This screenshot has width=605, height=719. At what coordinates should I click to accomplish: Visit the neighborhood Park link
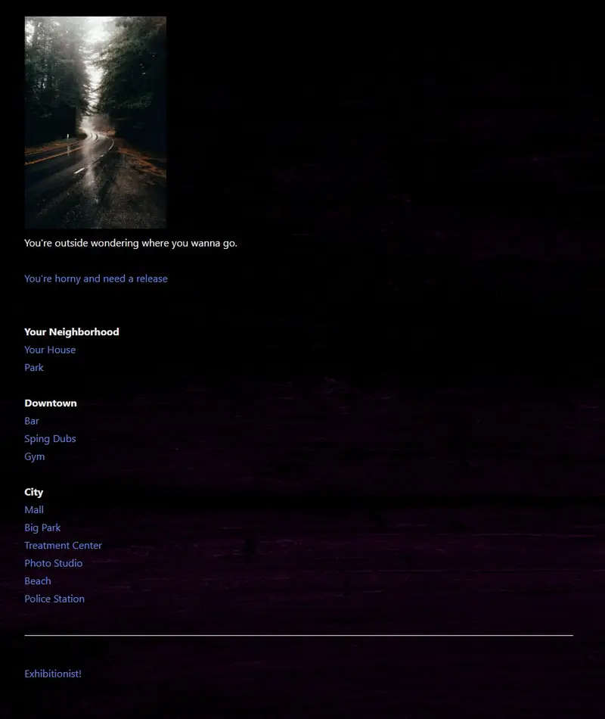click(34, 368)
